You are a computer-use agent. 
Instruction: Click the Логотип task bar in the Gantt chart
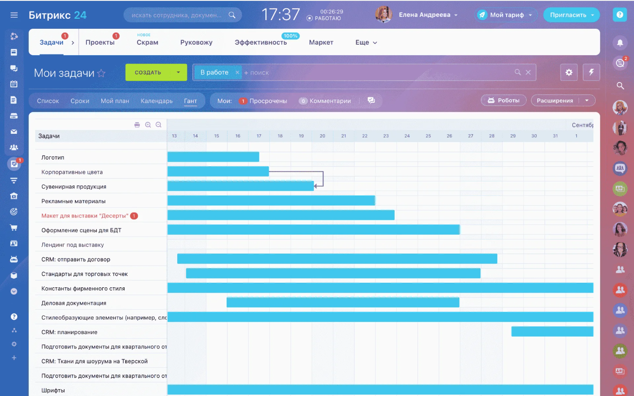[x=213, y=157]
